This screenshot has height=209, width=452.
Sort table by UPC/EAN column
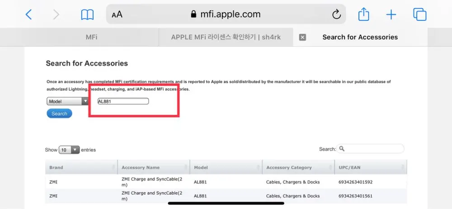point(371,167)
